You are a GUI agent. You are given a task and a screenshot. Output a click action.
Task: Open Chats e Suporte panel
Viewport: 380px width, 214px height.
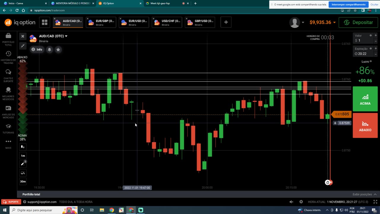pos(8,76)
